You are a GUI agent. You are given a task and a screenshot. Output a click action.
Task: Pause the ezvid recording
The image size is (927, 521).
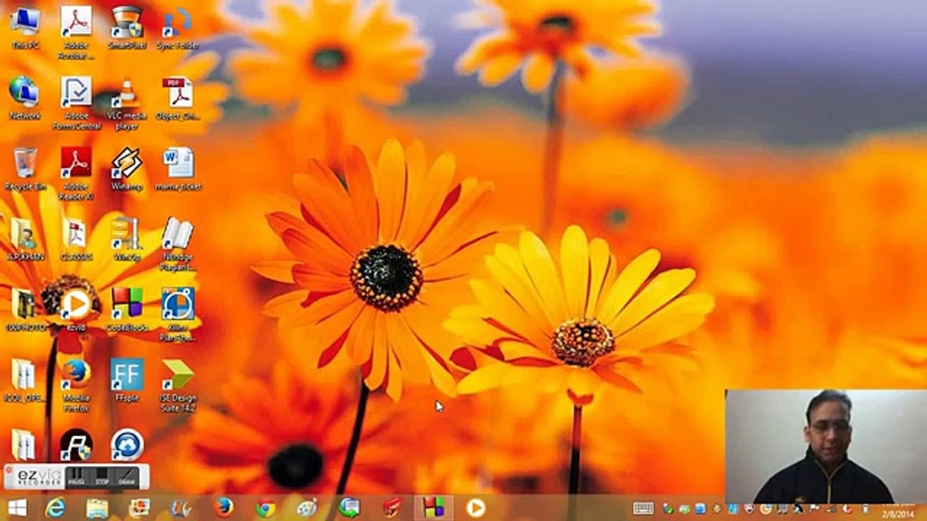click(76, 478)
